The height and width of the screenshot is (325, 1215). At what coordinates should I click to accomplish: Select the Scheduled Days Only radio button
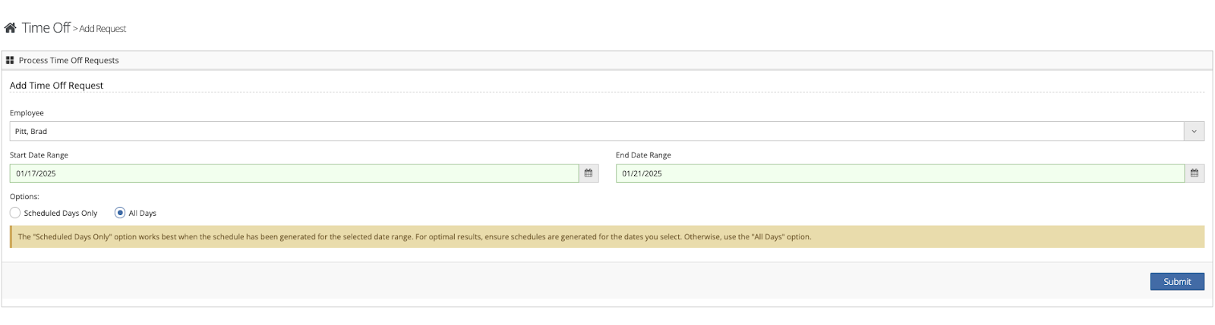click(x=15, y=213)
